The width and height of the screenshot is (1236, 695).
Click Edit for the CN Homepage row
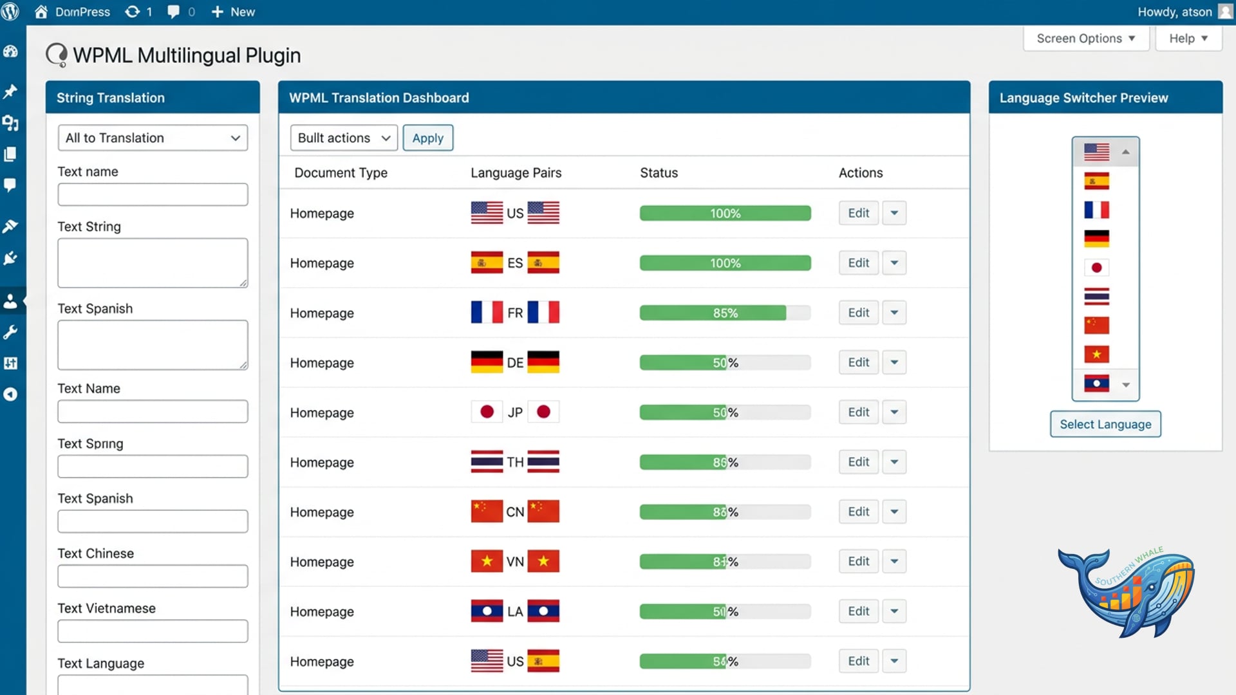(859, 512)
